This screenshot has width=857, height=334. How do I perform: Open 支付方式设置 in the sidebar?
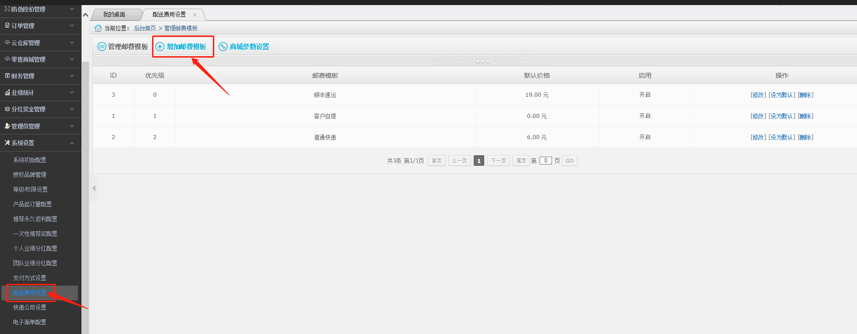click(x=29, y=278)
